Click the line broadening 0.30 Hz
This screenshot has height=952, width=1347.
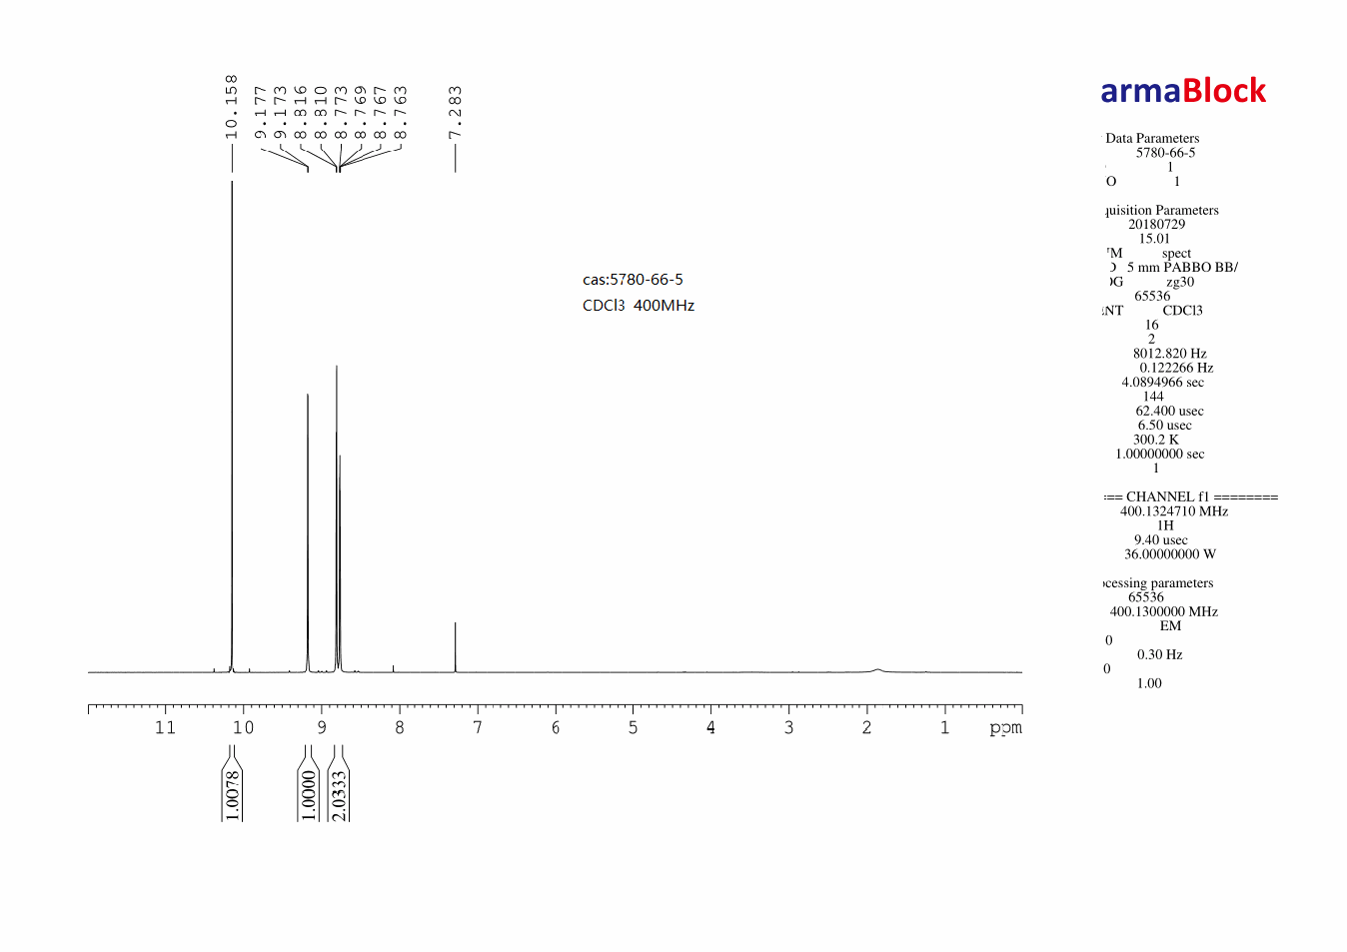[1160, 655]
